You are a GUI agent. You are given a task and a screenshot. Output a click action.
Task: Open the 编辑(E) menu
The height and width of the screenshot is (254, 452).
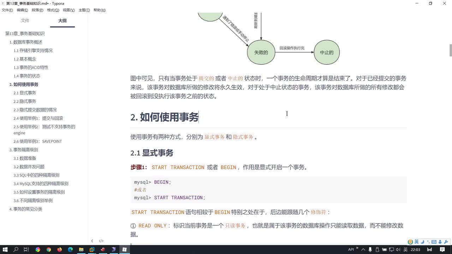(x=22, y=10)
